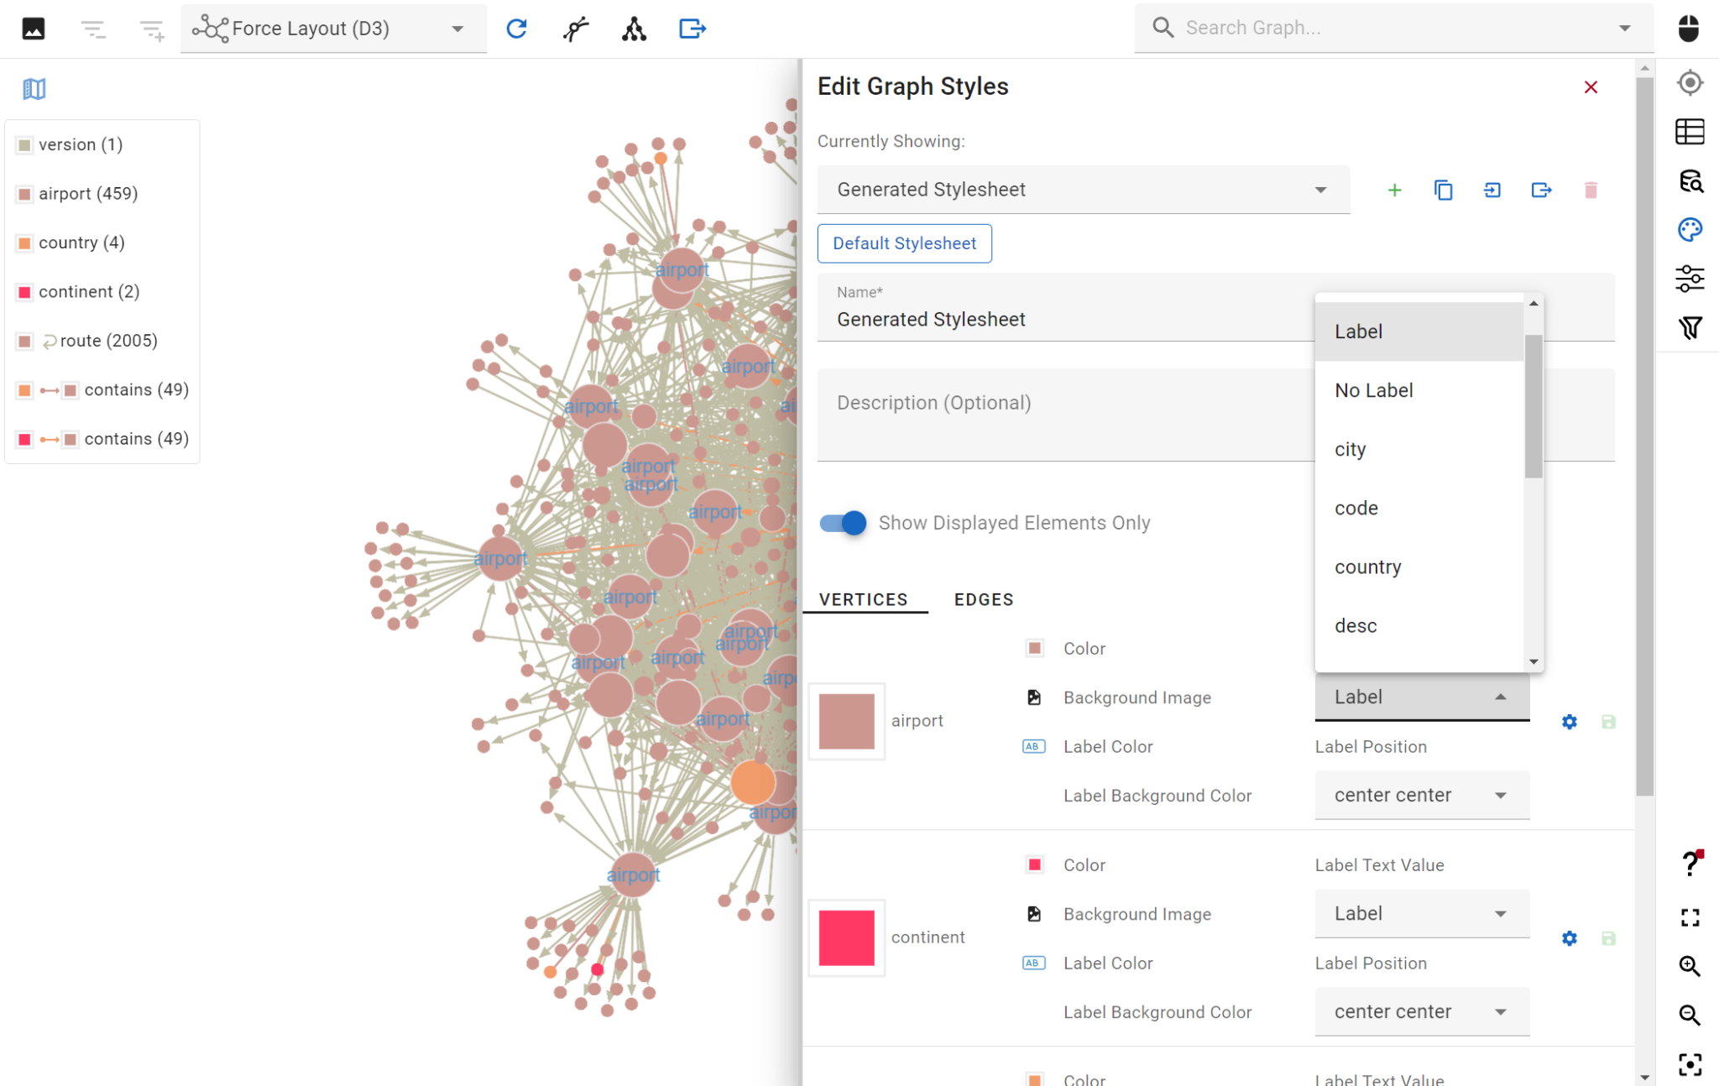
Task: Select the hierarchy layout icon
Action: click(x=635, y=28)
